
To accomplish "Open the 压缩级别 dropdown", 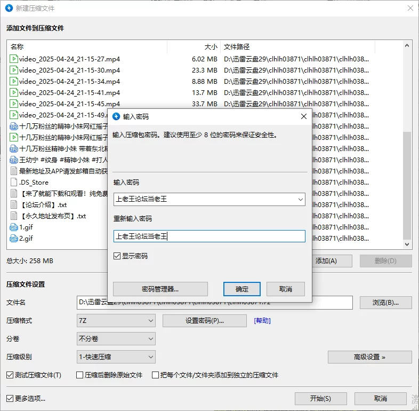I will pos(116,357).
